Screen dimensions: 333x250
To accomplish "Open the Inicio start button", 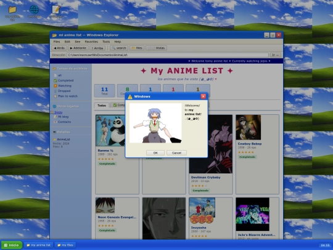I will [x=12, y=245].
